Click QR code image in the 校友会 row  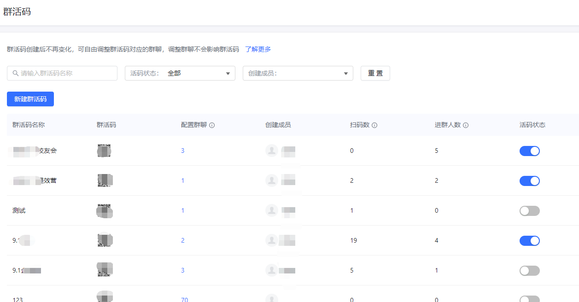tap(105, 151)
